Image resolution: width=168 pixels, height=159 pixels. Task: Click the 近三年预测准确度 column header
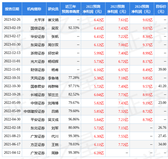(x=71, y=9)
